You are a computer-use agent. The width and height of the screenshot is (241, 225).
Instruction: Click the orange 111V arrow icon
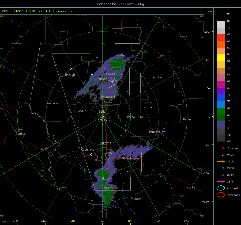click(221, 161)
